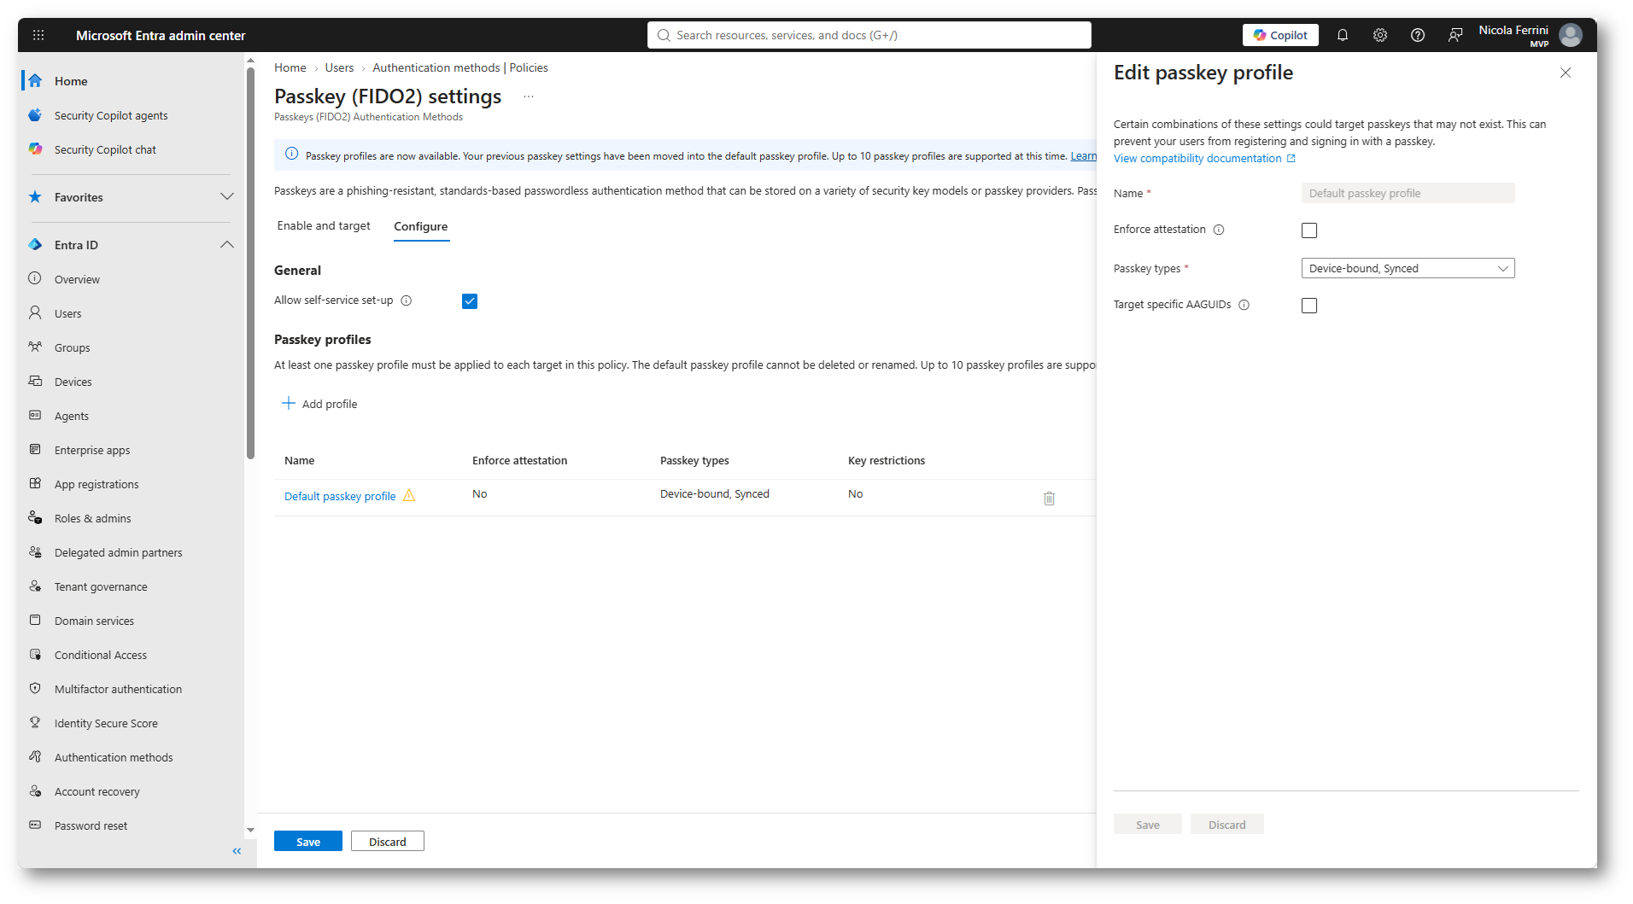Click warning icon beside Default passkey profile
Screen dimensions: 1633x904
point(409,496)
